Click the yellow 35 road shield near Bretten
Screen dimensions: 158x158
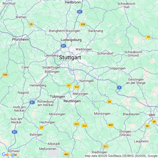pyautogui.click(x=31, y=24)
